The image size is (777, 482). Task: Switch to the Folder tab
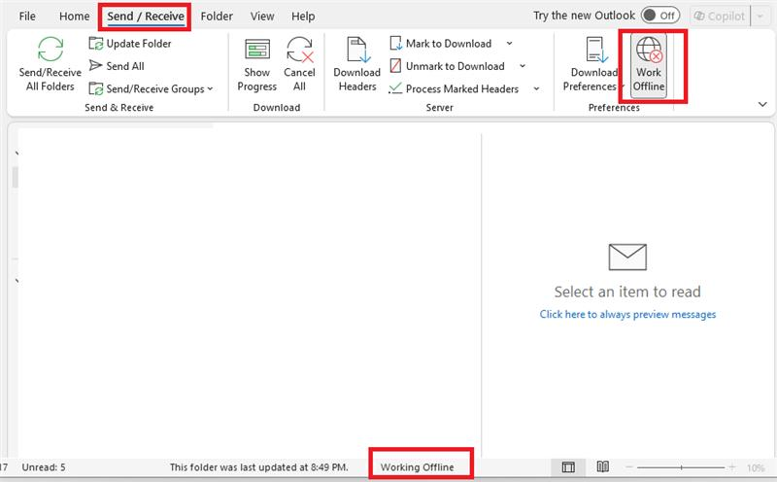(x=217, y=17)
